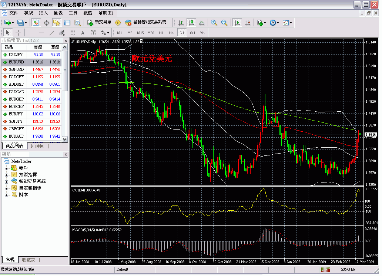Open the templates dropdown arrow

click(291, 23)
